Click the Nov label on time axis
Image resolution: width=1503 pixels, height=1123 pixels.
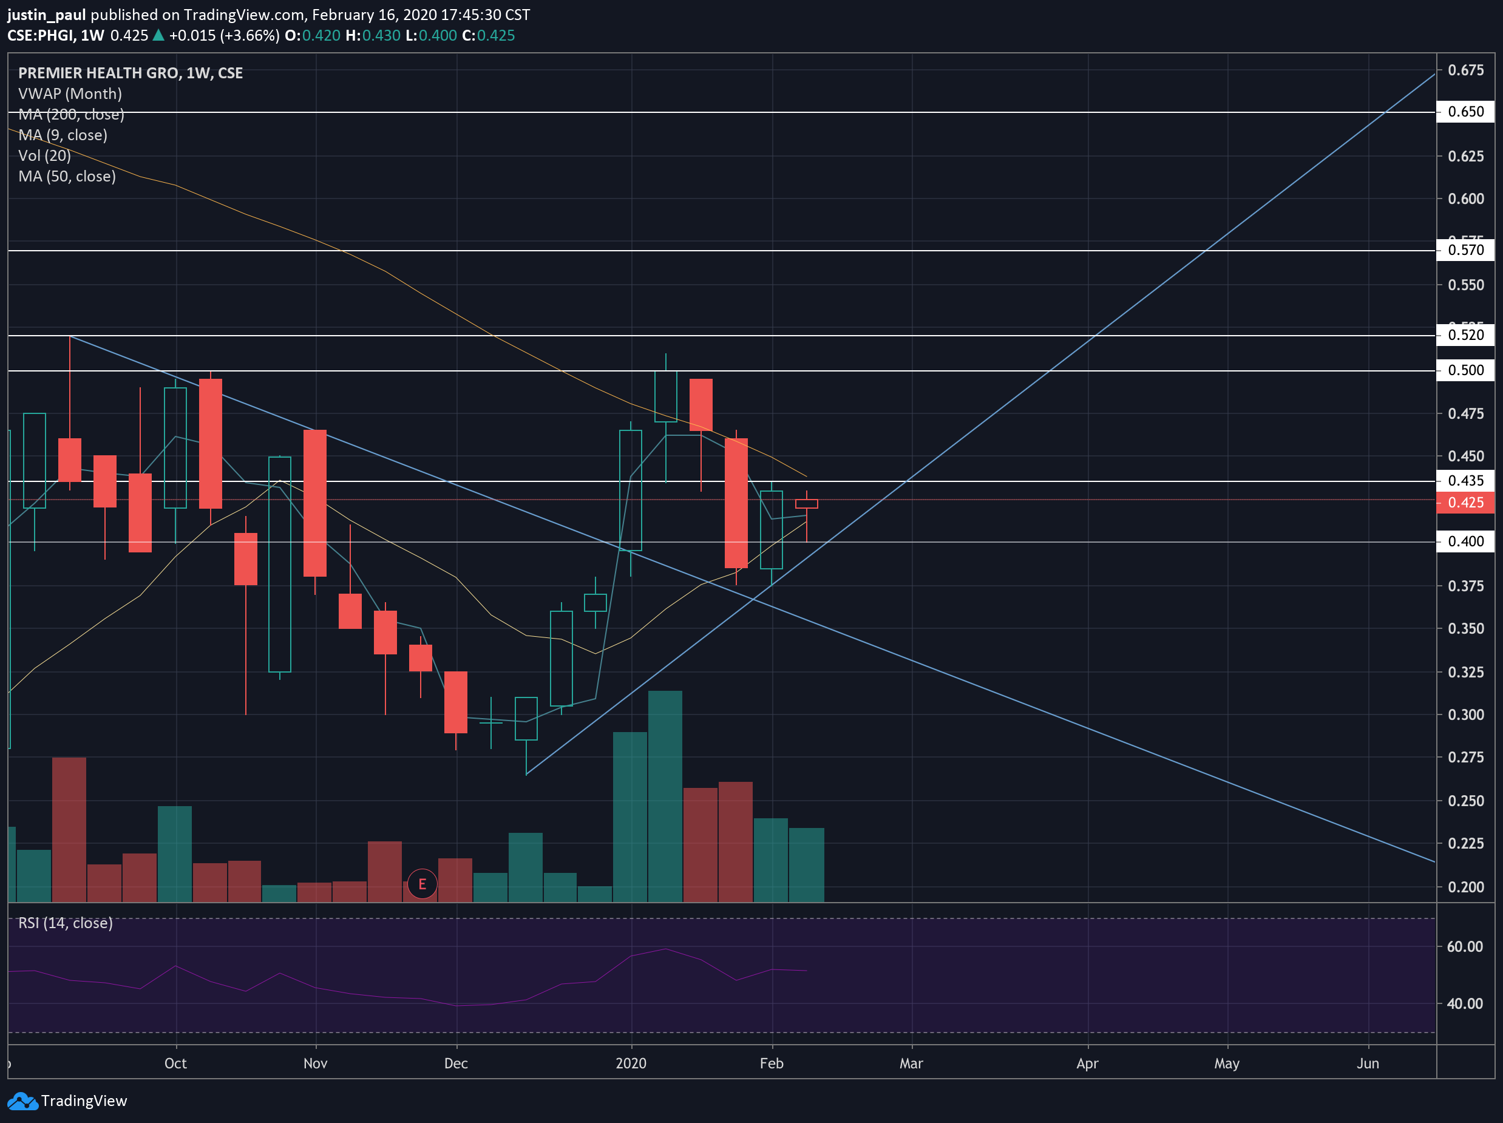tap(315, 1064)
